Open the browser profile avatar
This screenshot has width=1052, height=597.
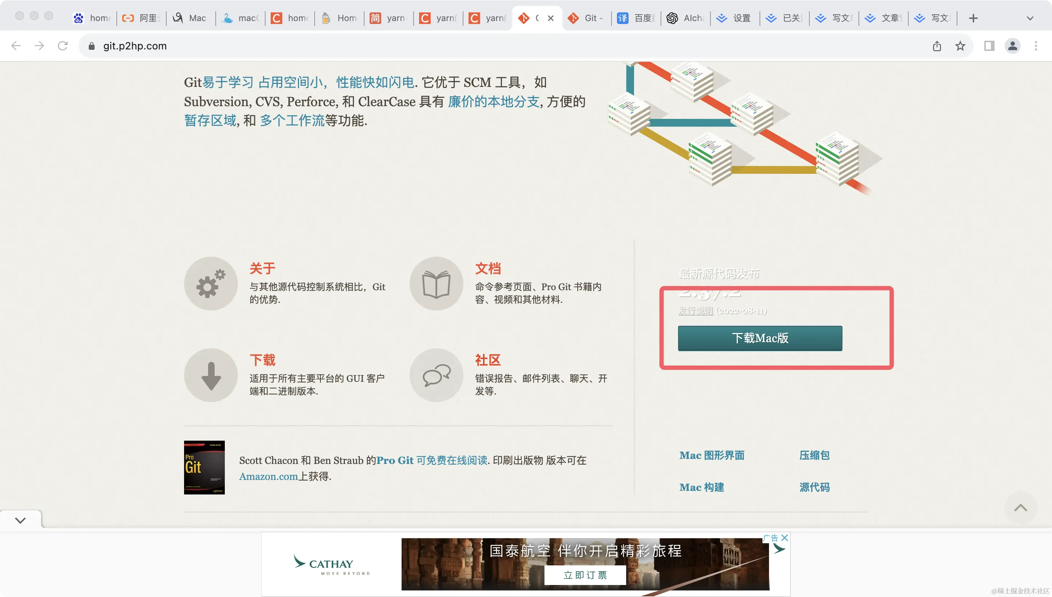coord(1012,46)
